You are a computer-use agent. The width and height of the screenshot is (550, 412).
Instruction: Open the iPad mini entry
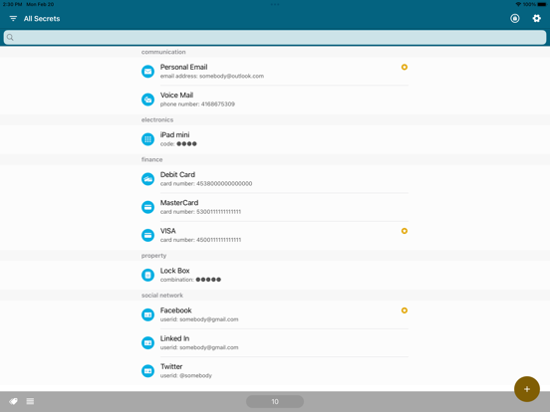tap(275, 139)
